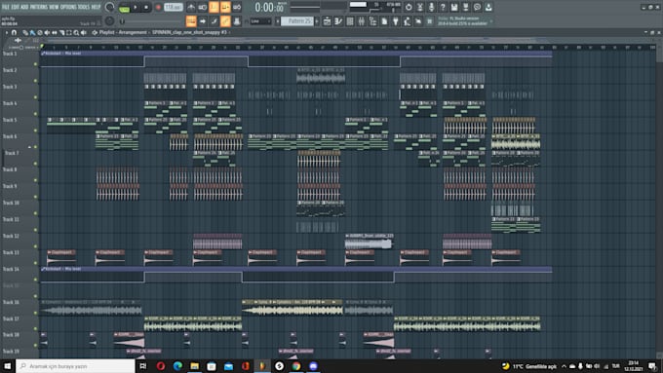Click arrow left of Pattern 25
Viewport: 663px width, 373px height.
[278, 21]
